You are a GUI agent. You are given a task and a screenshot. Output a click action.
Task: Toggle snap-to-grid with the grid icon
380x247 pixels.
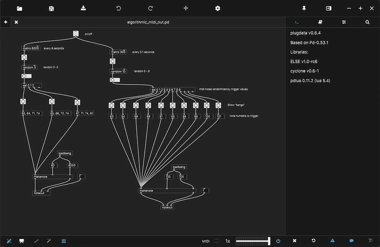click(64, 241)
